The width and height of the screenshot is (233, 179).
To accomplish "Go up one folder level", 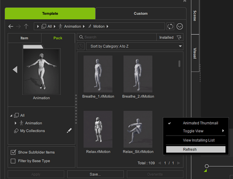I will click(x=26, y=26).
